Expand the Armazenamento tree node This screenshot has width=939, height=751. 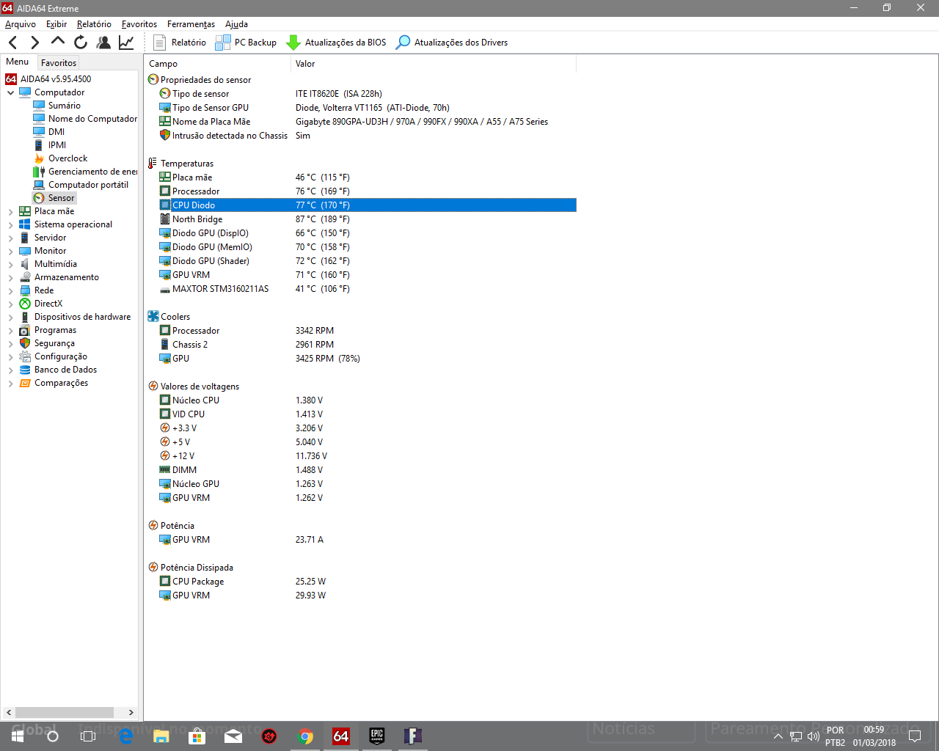point(10,277)
